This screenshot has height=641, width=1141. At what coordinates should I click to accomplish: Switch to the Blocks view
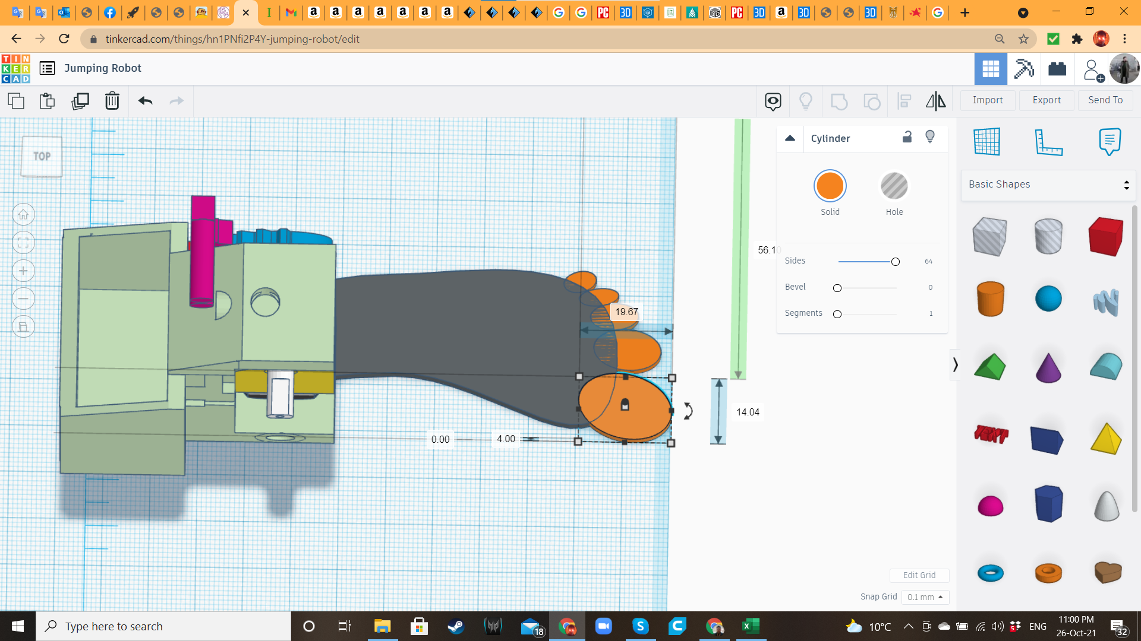coord(1023,69)
